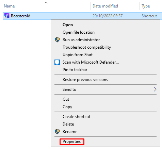Choose Create shortcut option
This screenshot has width=162, height=149.
coord(77,117)
